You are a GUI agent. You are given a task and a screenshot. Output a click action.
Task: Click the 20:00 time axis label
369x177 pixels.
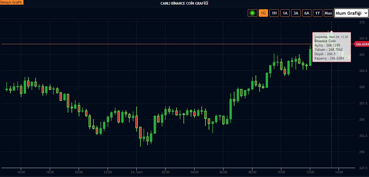[79, 172]
